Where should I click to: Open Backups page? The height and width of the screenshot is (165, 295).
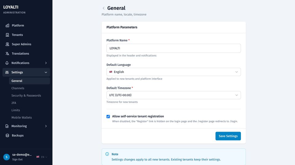click(x=26, y=135)
